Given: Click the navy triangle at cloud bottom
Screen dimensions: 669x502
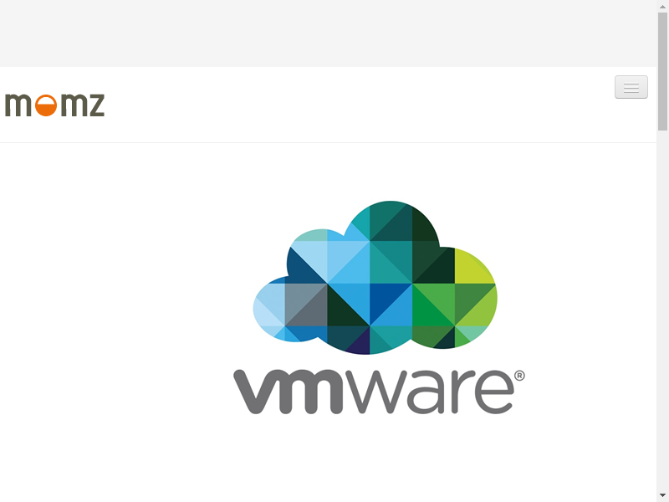Looking at the screenshot, I should tap(360, 344).
